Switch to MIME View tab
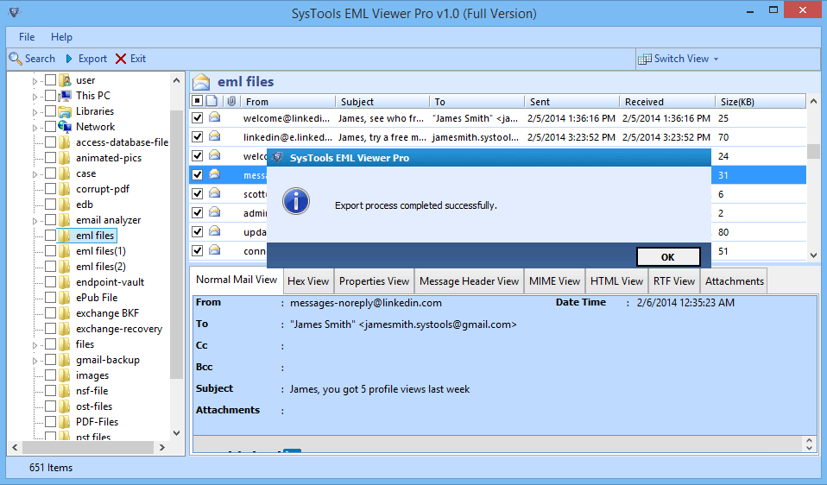 click(x=554, y=281)
